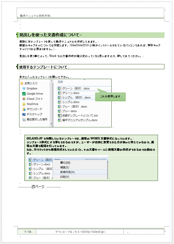This screenshot has width=174, height=244.
Task: Select 新規作成(N) in the context menu
Action: click(x=80, y=172)
